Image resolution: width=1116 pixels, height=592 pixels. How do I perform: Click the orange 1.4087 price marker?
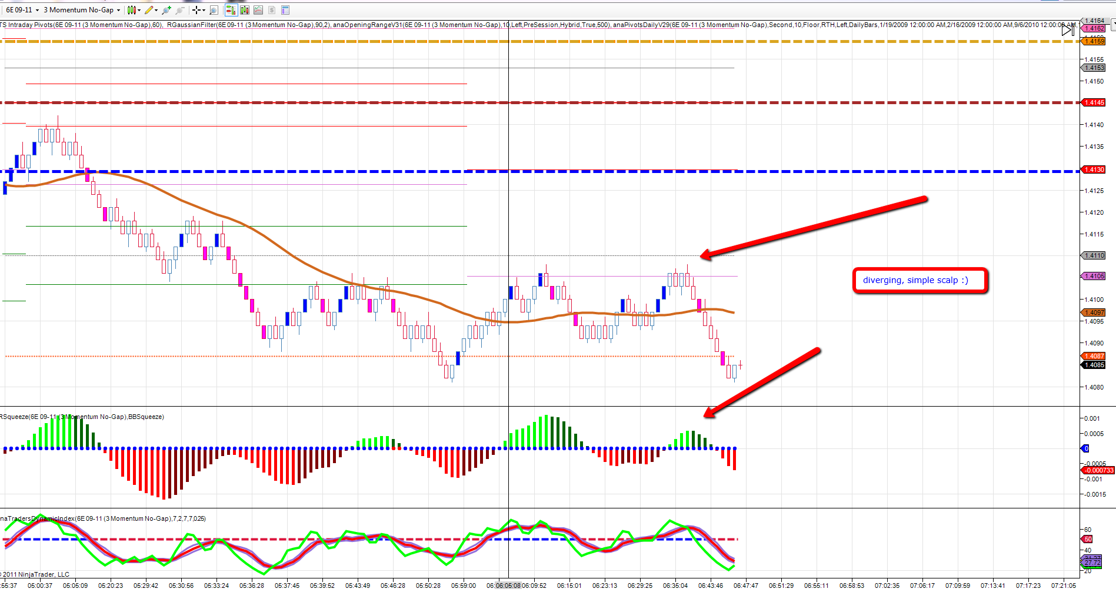(x=1094, y=356)
